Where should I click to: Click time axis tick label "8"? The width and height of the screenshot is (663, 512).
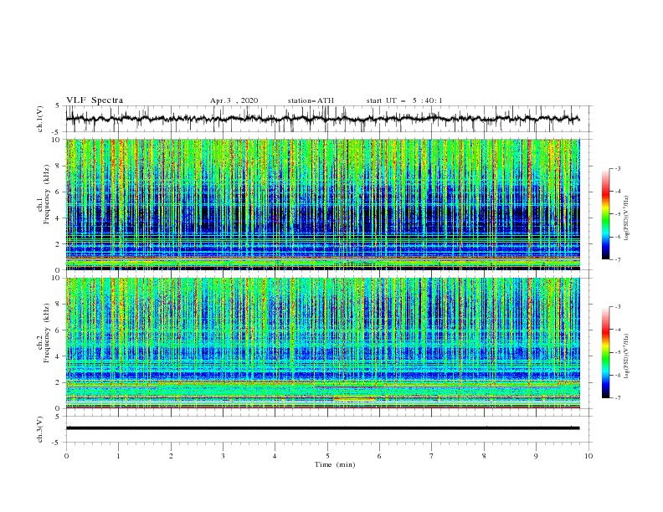coord(484,456)
